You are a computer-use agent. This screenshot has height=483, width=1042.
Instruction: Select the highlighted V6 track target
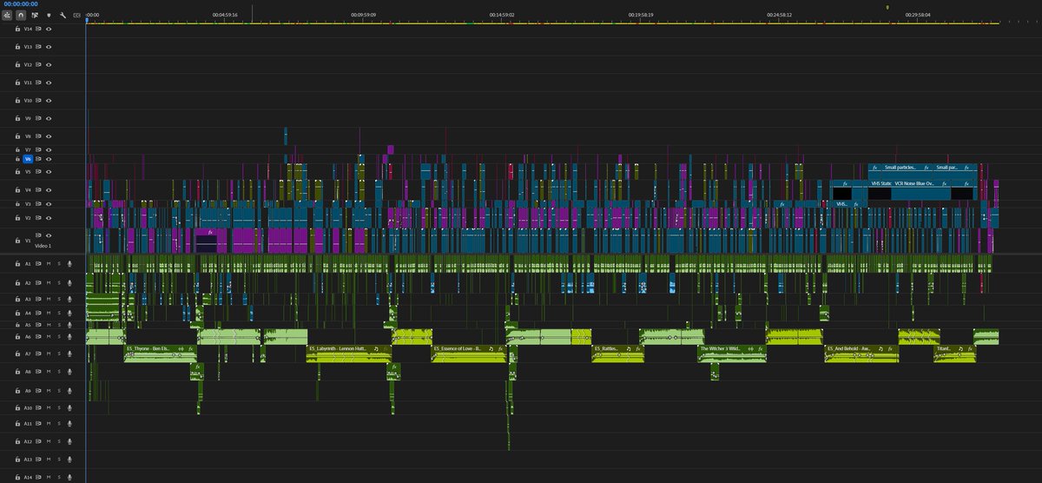coord(28,160)
